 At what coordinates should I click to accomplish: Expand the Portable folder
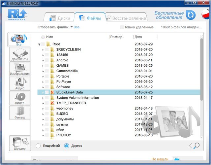coord(43,77)
